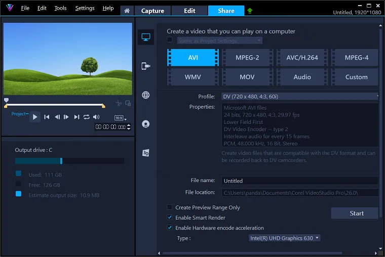Viewport: 385px width, 257px height.
Task: Select the Device output category icon
Action: point(146,66)
